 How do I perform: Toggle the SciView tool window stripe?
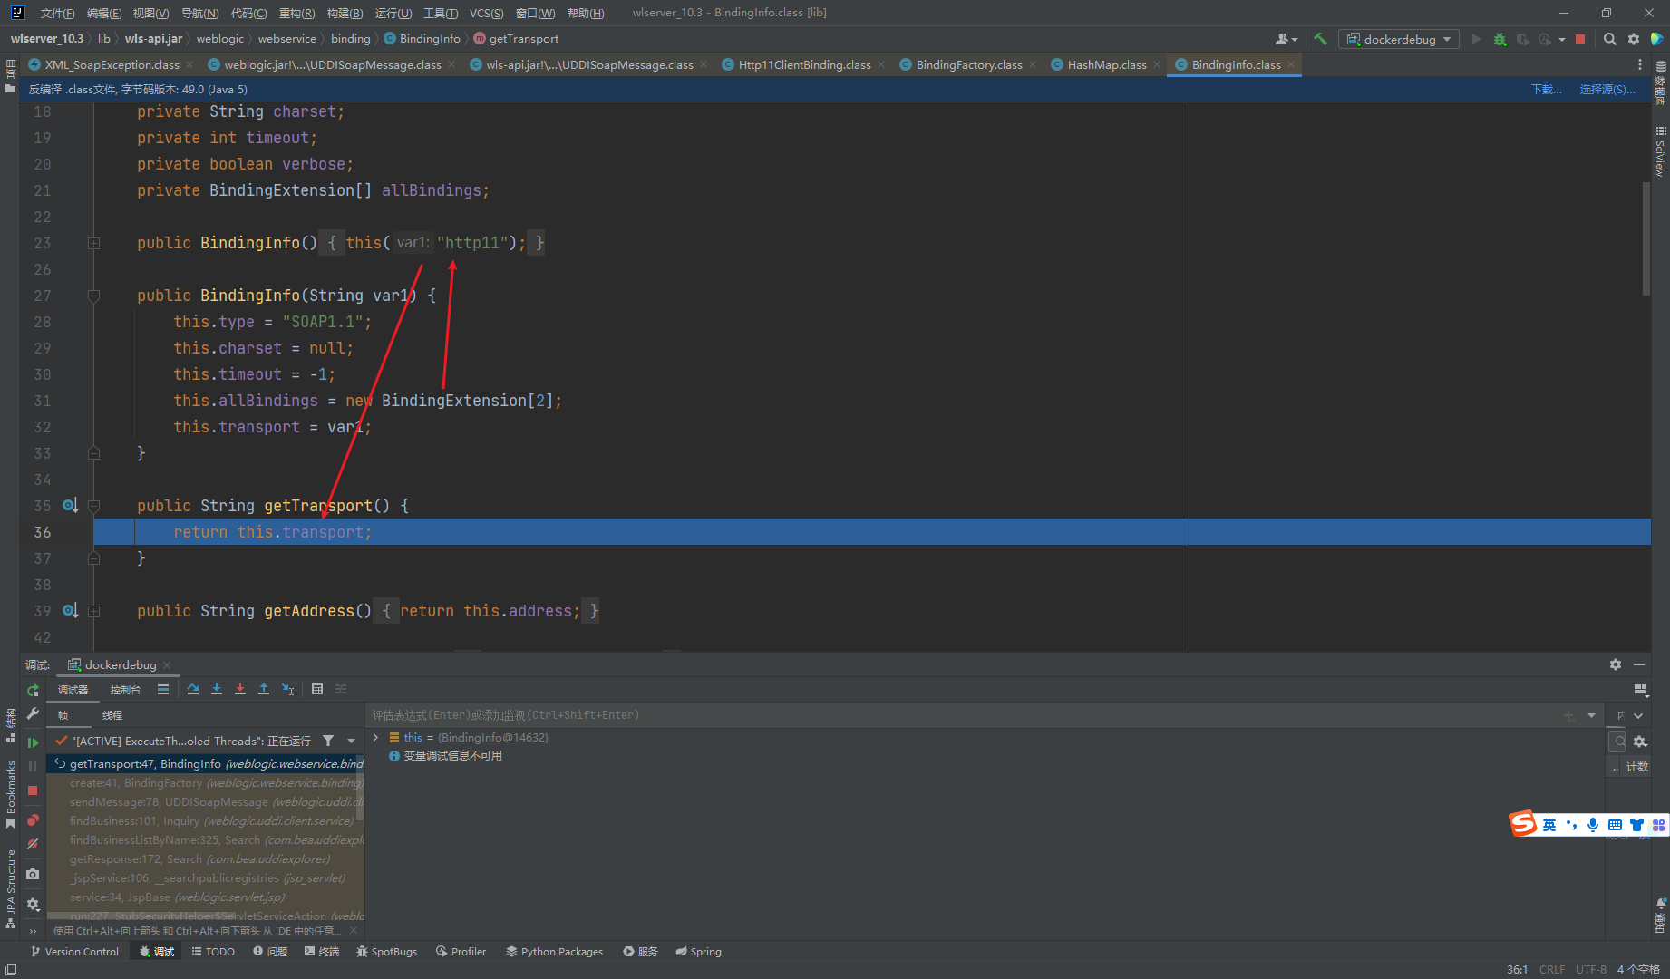coord(1660,151)
